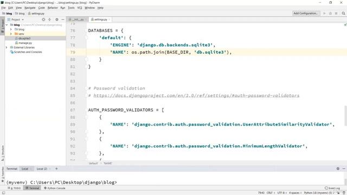Open the Navigate menu
The height and width of the screenshot is (195, 347).
[30, 8]
